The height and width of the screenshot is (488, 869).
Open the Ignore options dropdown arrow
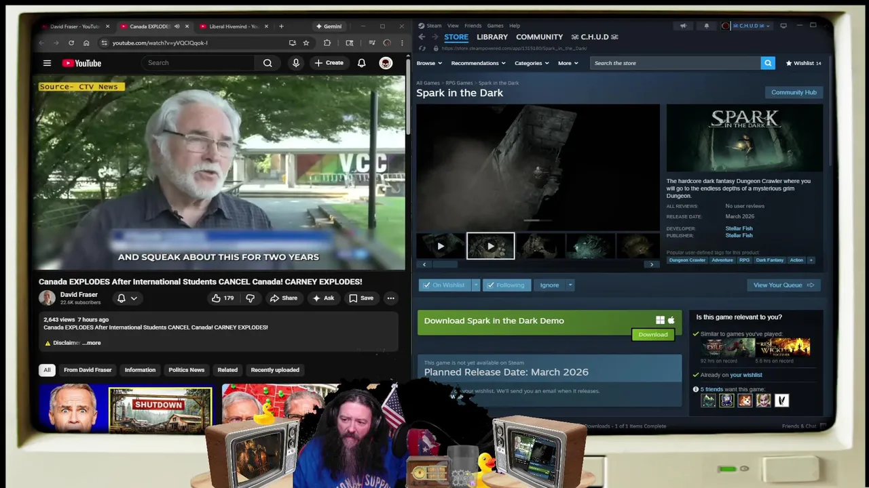pos(570,285)
